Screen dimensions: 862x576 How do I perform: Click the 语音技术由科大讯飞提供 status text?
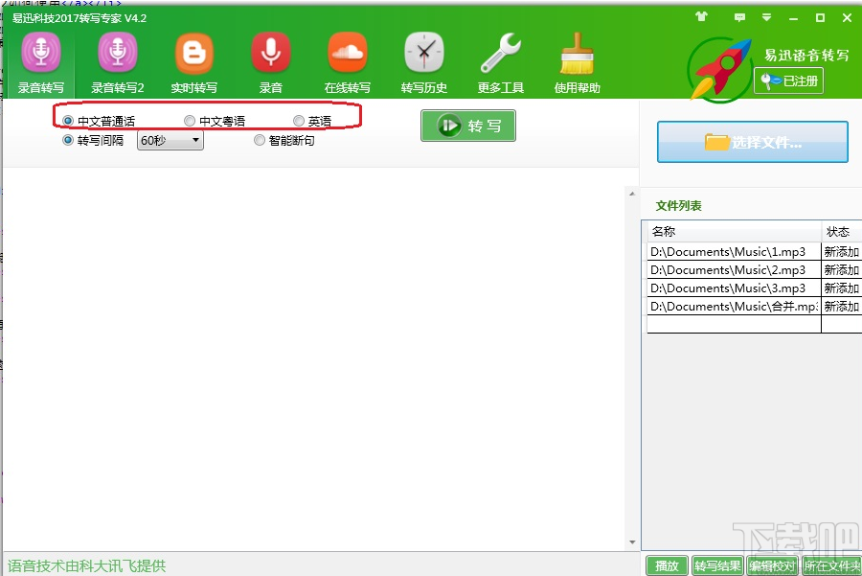[86, 566]
